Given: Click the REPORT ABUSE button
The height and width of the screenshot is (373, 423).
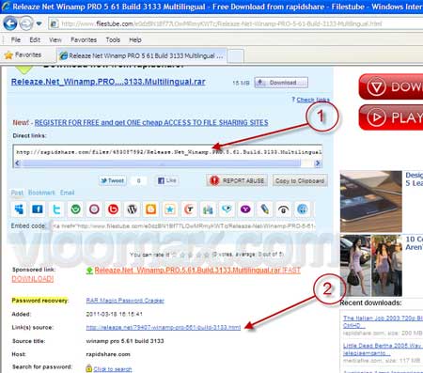Looking at the screenshot, I should 237,180.
